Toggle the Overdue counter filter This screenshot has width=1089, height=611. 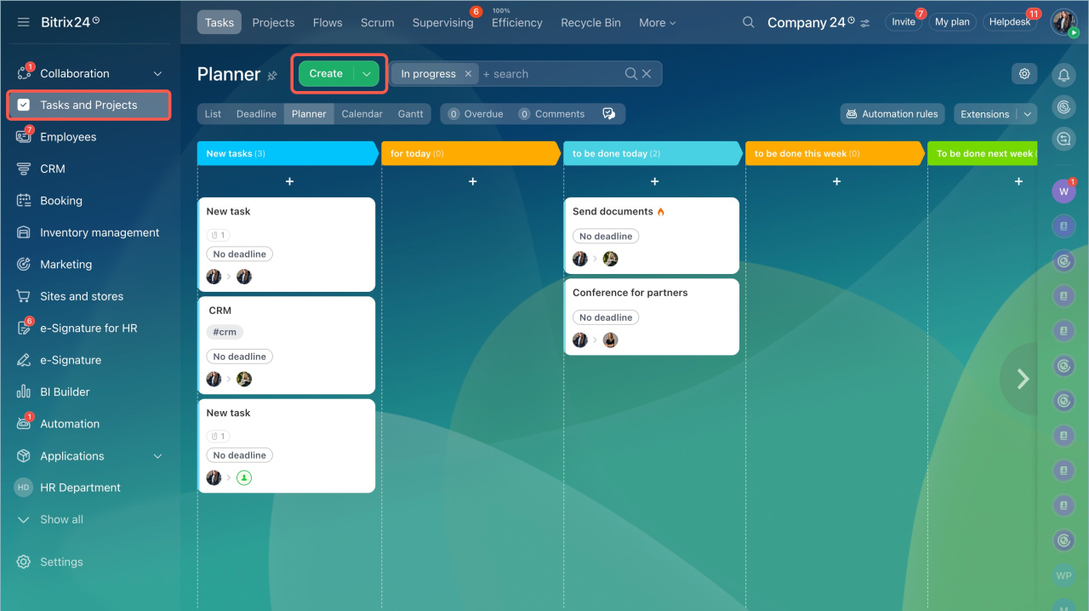476,114
